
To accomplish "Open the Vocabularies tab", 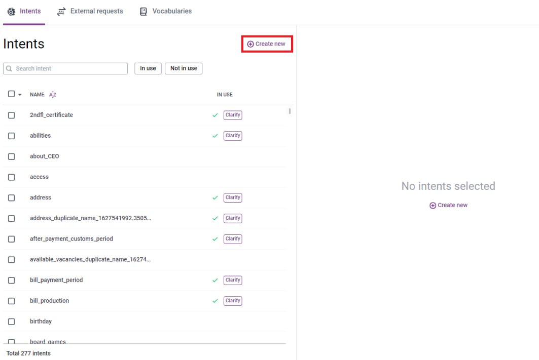I will pyautogui.click(x=172, y=11).
